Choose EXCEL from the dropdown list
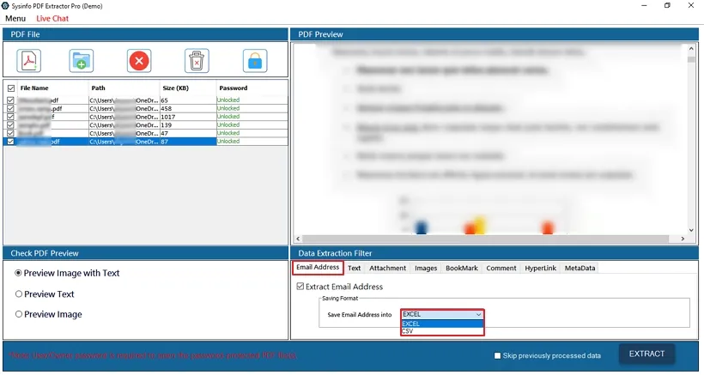 pyautogui.click(x=442, y=324)
